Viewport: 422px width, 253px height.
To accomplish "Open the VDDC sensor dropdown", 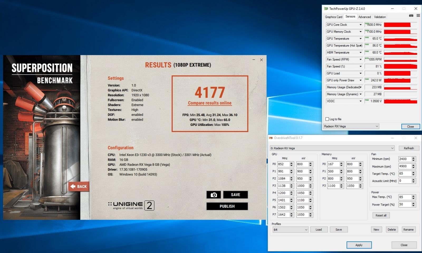I will click(361, 101).
